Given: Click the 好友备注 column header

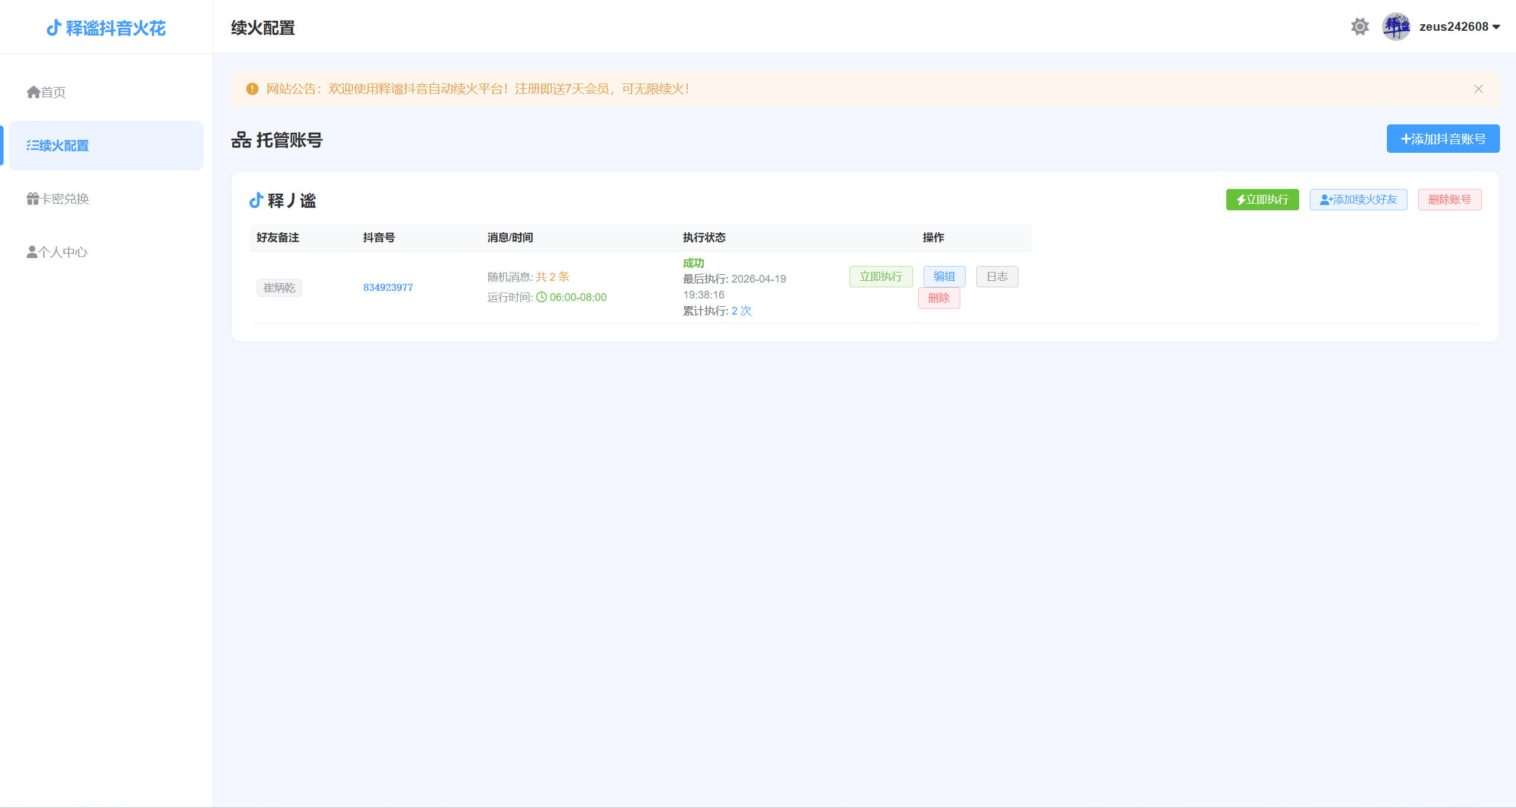Looking at the screenshot, I should coord(277,238).
